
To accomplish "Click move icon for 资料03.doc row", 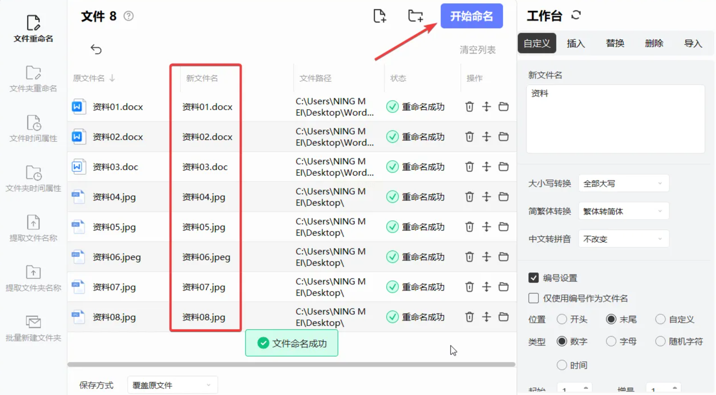I will pos(486,167).
